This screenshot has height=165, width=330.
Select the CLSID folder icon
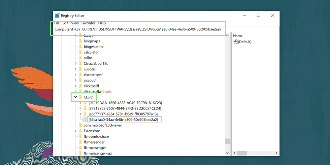click(80, 97)
